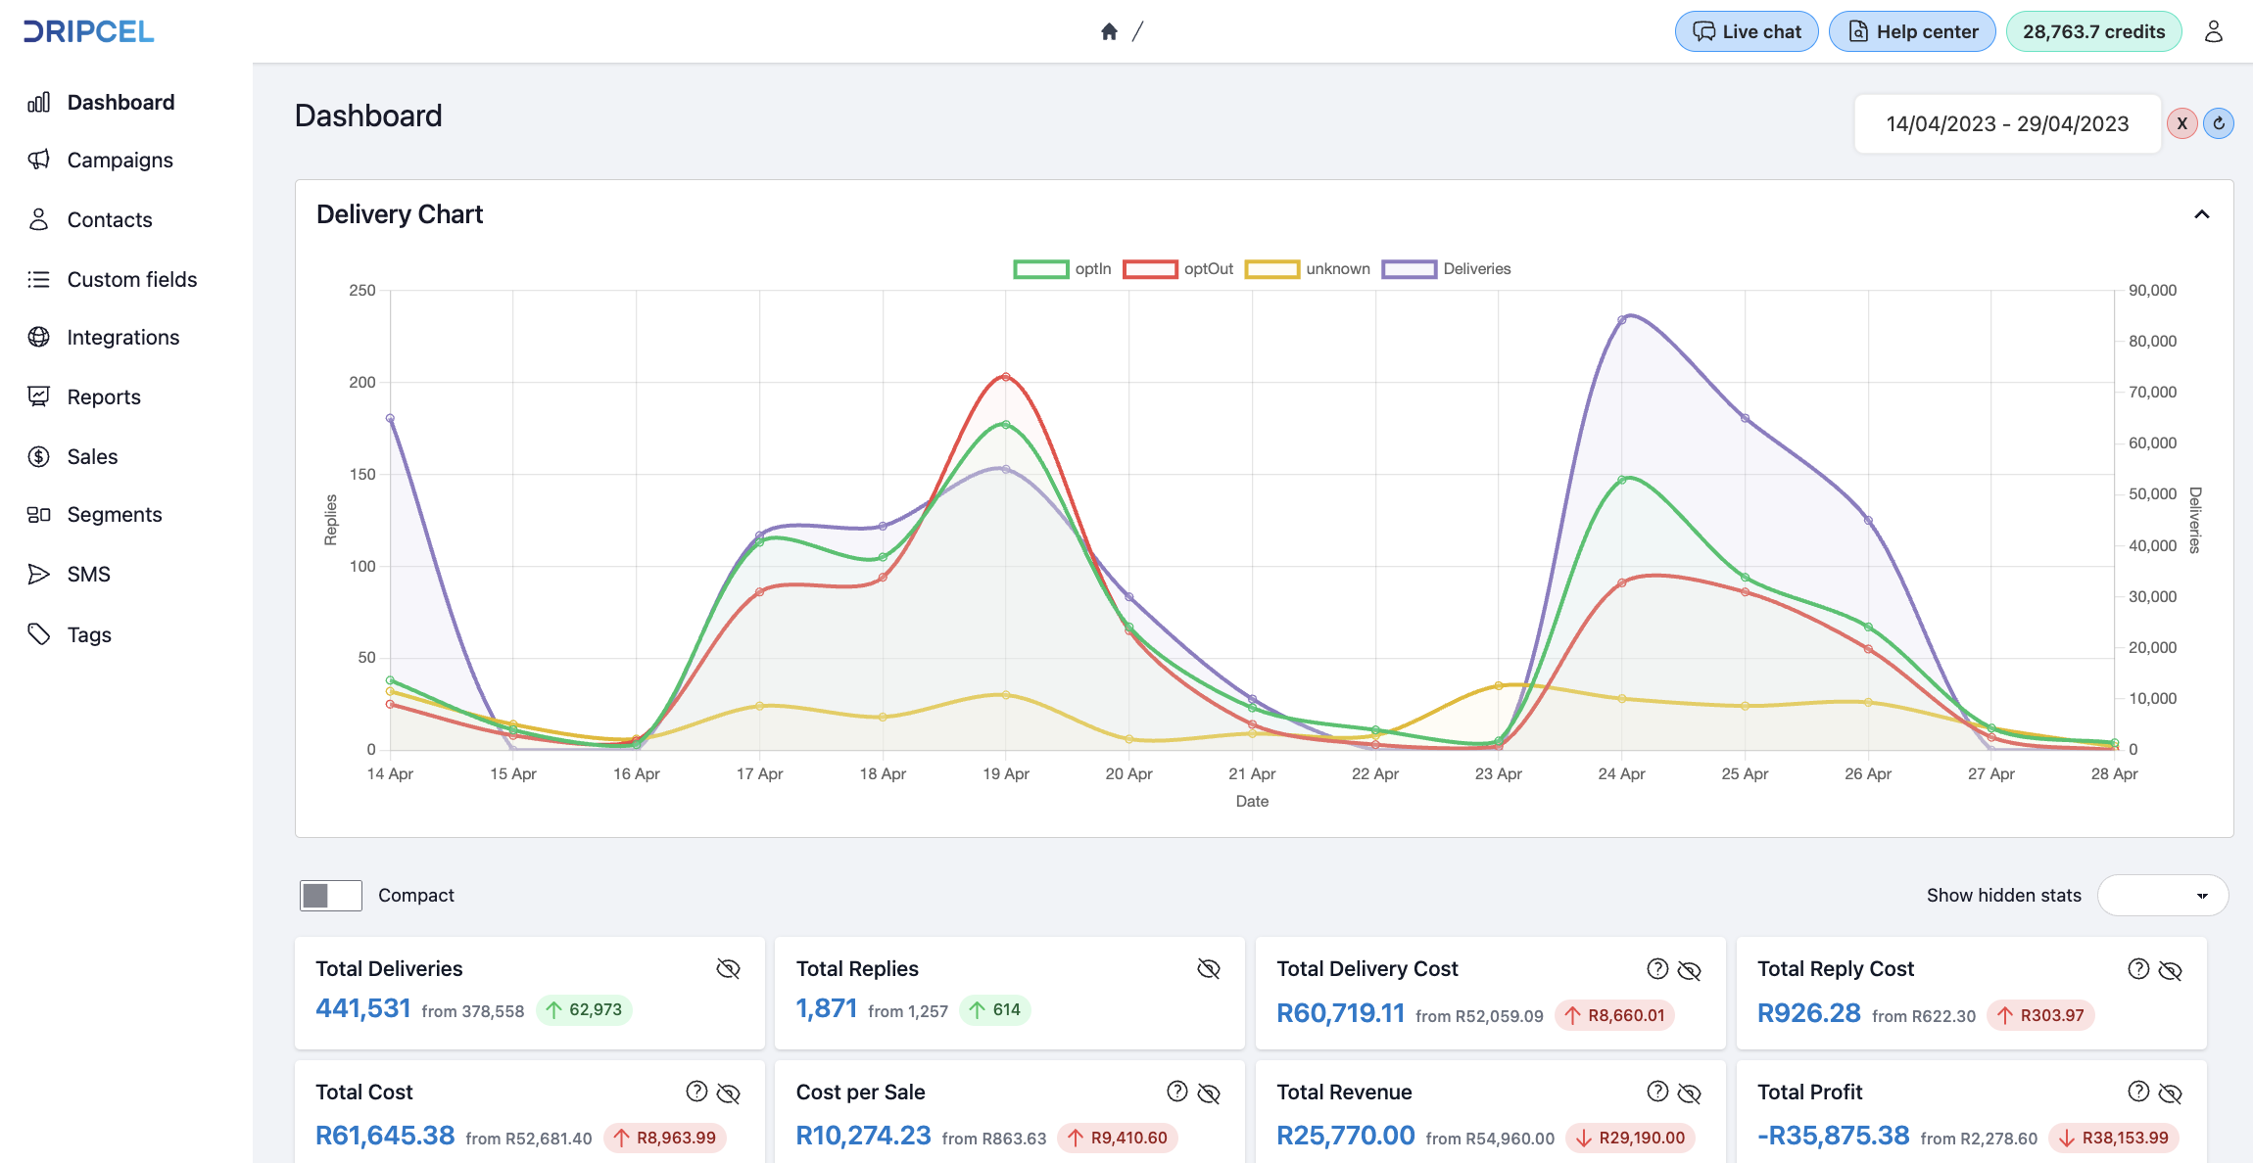The height and width of the screenshot is (1163, 2253).
Task: Click the Dripcel logo
Action: (x=89, y=31)
